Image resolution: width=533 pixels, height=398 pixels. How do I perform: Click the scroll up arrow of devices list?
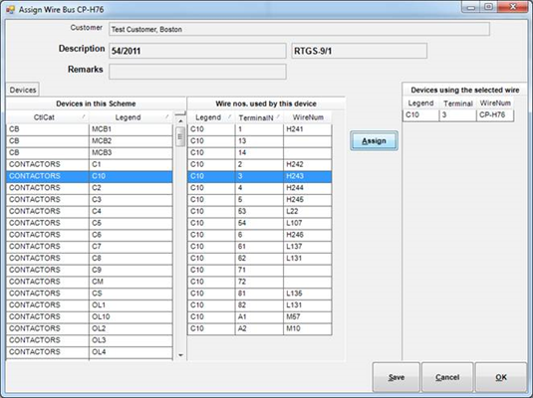(180, 121)
